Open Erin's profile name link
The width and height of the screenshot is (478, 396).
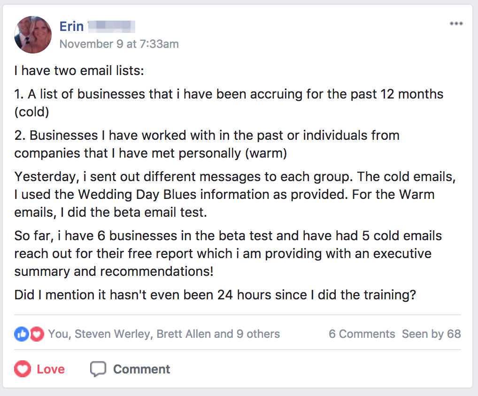click(71, 26)
